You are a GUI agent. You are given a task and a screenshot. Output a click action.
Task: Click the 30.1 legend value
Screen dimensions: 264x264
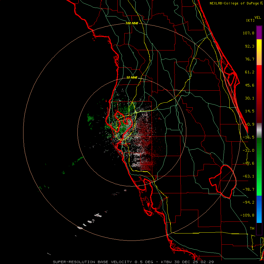[x=250, y=98]
